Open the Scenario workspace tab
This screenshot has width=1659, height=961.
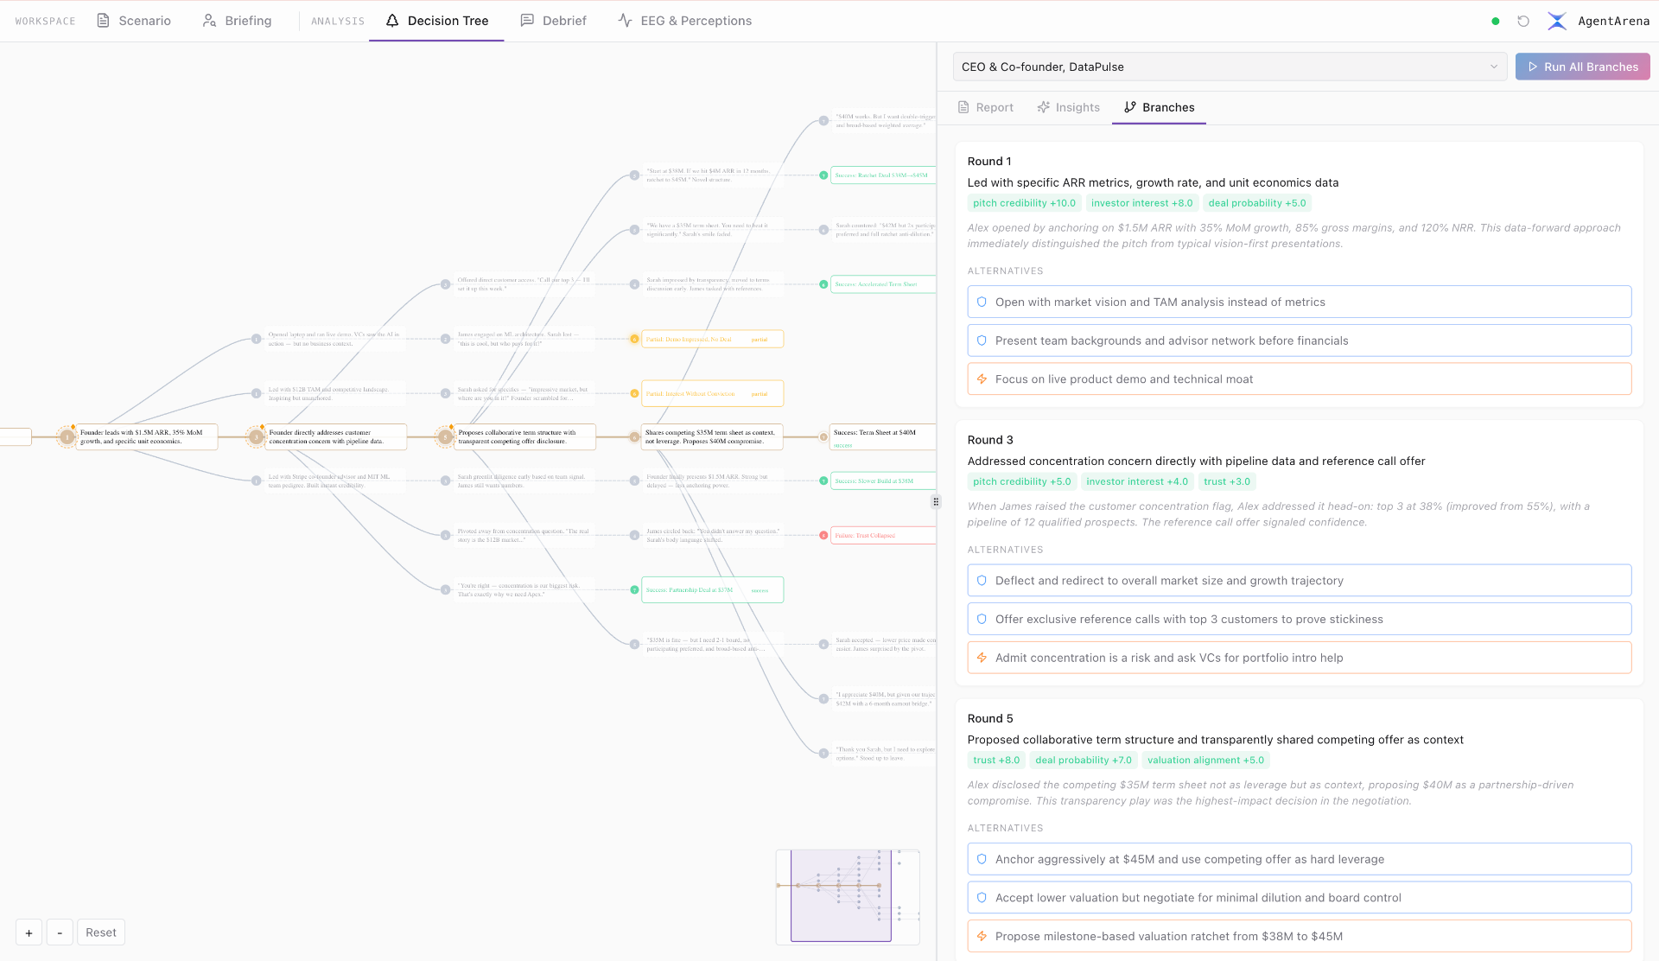pyautogui.click(x=134, y=21)
